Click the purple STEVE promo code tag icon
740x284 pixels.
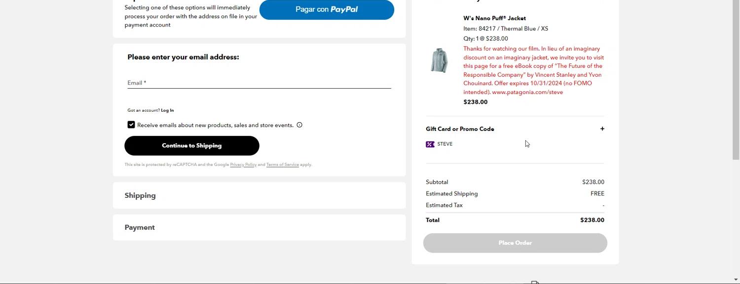coord(430,144)
